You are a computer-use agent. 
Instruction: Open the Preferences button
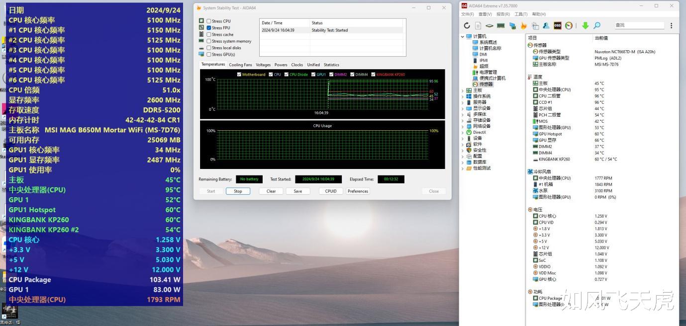click(x=358, y=191)
